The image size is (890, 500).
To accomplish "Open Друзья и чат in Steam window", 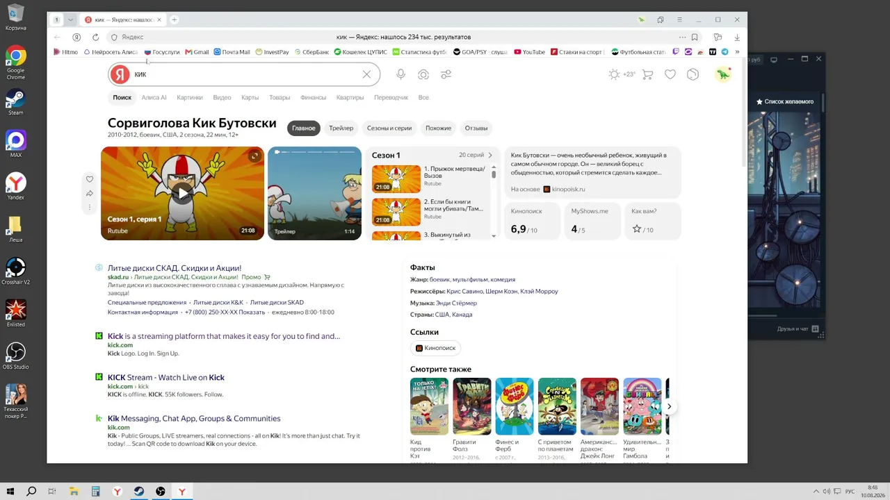I will (x=797, y=328).
